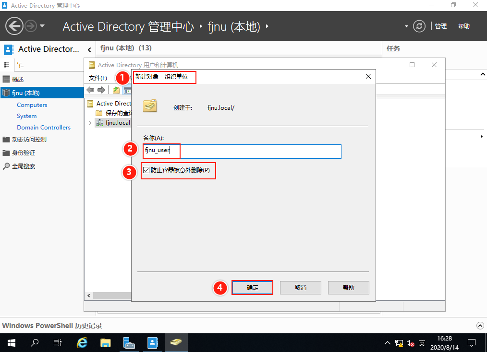The width and height of the screenshot is (487, 352).
Task: Click back arrow in Users and Computers toolbar
Action: 90,90
